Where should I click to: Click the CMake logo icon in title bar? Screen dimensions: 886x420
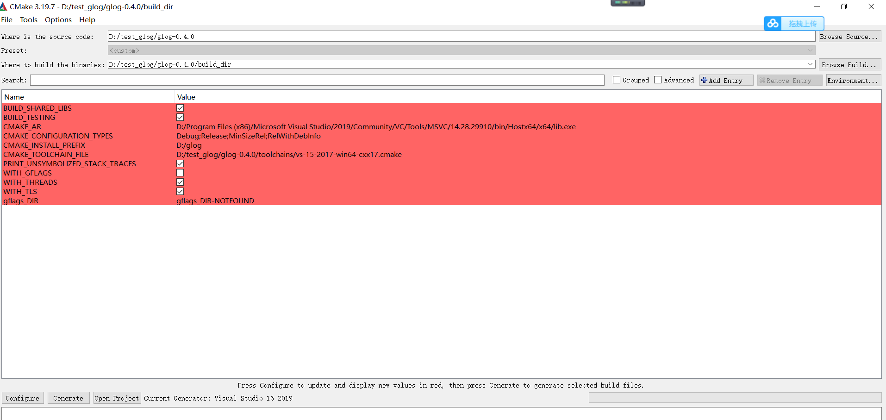4,6
